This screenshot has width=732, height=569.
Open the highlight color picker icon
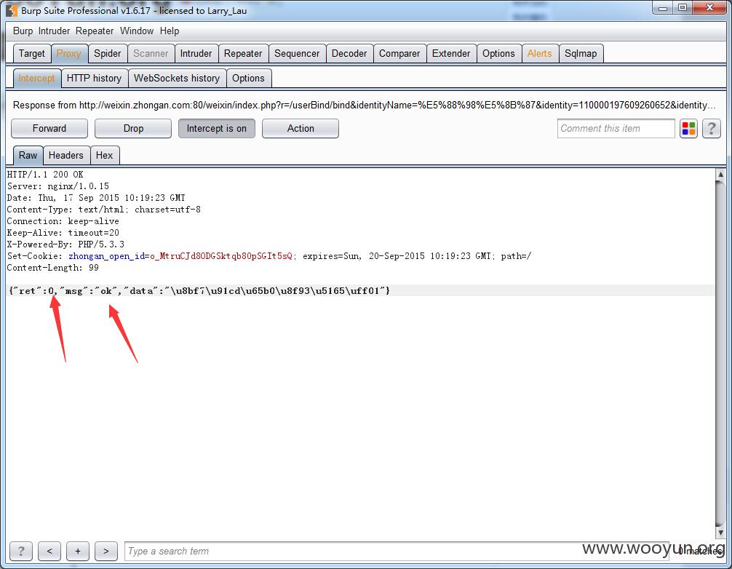[x=688, y=128]
